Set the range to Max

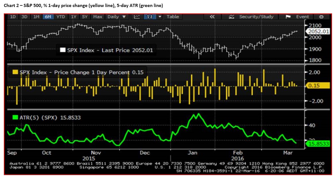click(98, 17)
